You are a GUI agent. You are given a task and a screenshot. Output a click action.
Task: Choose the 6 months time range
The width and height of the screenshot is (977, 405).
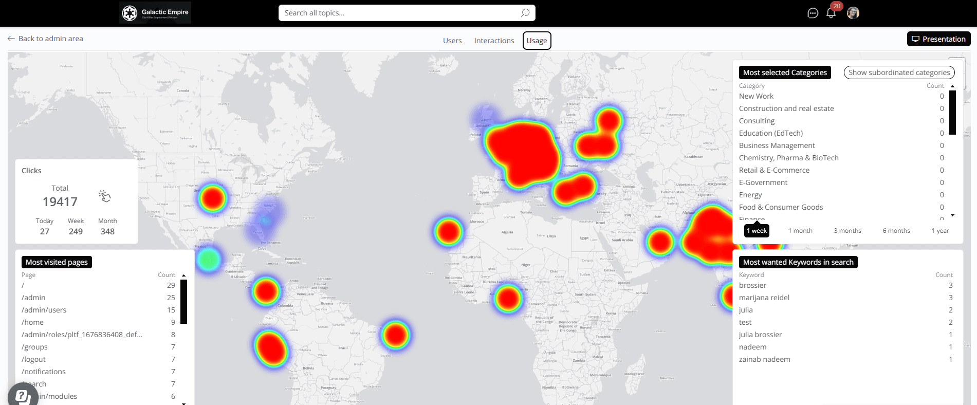[x=896, y=231]
